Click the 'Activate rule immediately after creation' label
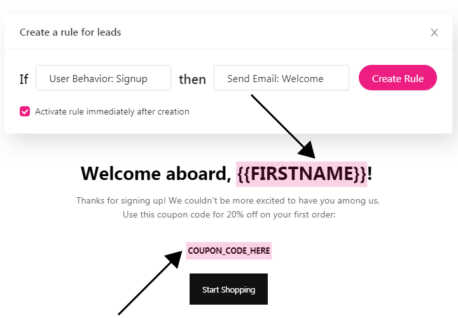 click(112, 111)
